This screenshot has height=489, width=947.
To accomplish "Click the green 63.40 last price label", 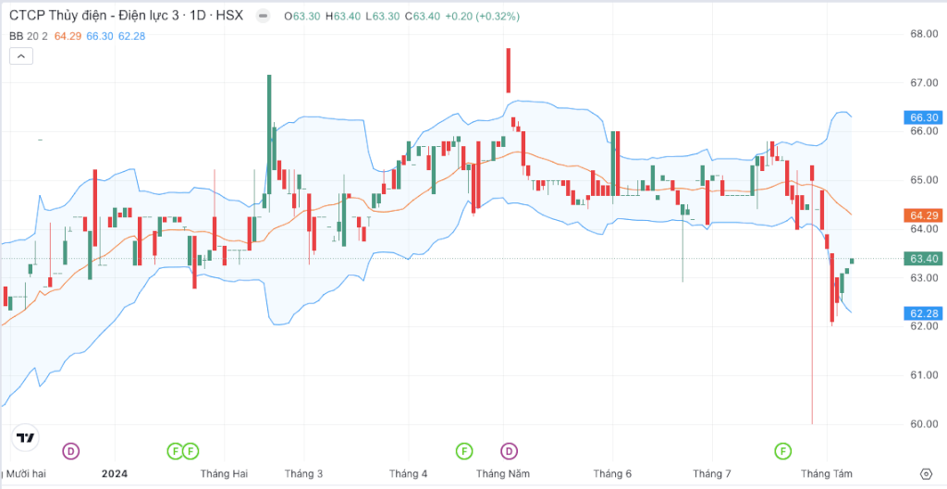I will pyautogui.click(x=924, y=259).
